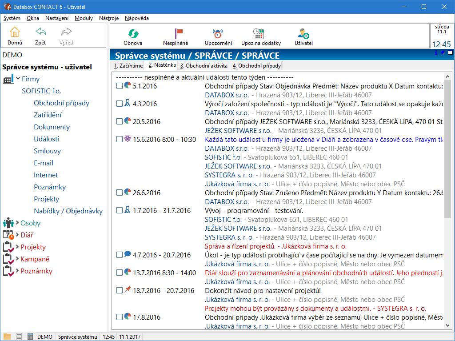Screen dimensions: 455x341
Task: Expand the Diář tree node chevron
Action: 17,234
